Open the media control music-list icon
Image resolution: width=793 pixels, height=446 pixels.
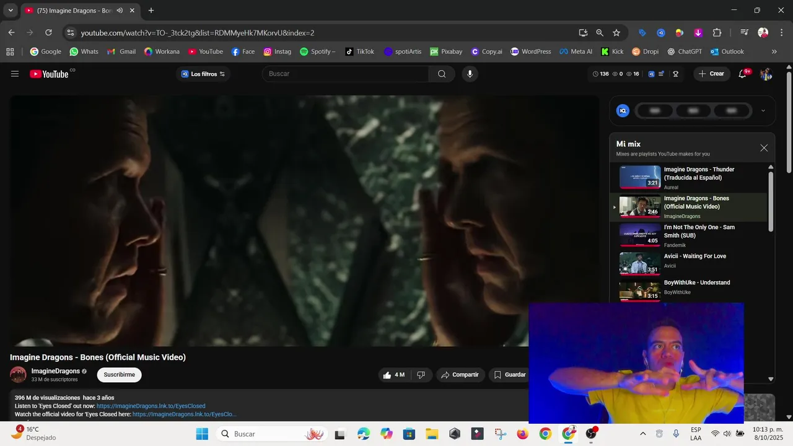point(745,33)
